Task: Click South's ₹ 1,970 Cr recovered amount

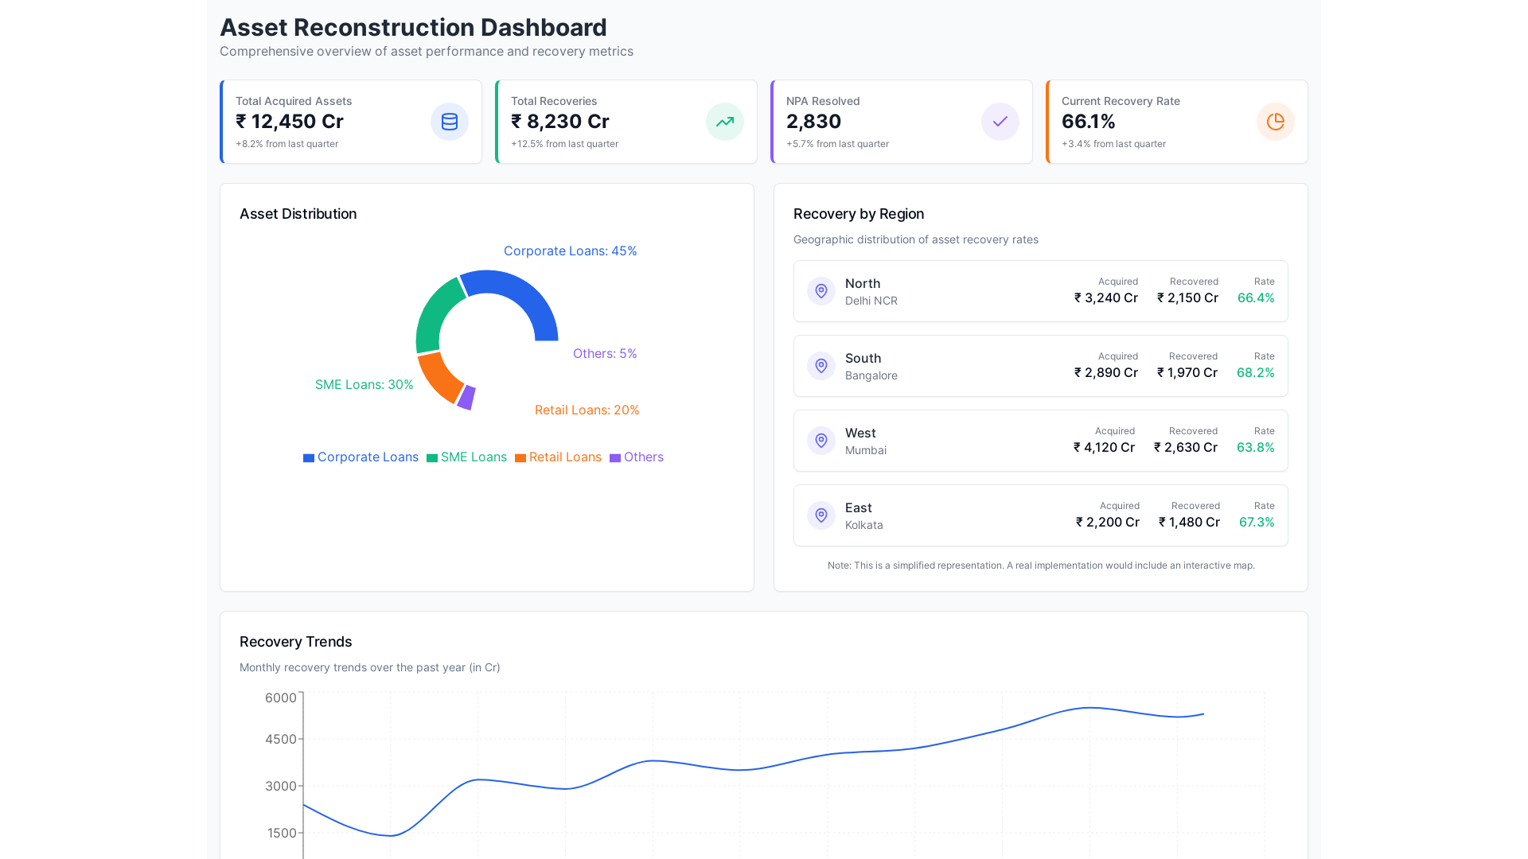Action: point(1187,373)
